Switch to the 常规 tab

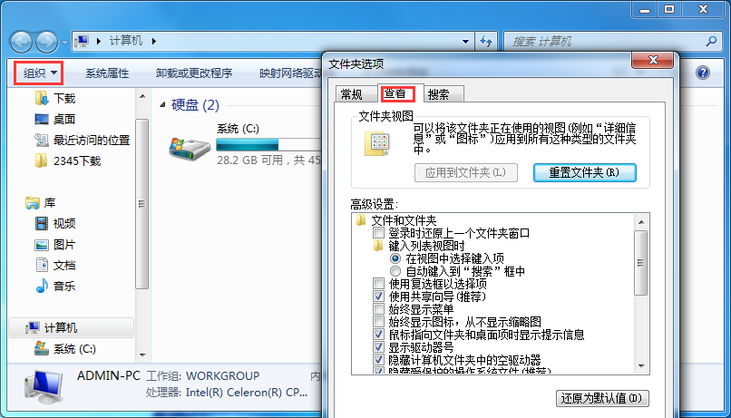(351, 94)
